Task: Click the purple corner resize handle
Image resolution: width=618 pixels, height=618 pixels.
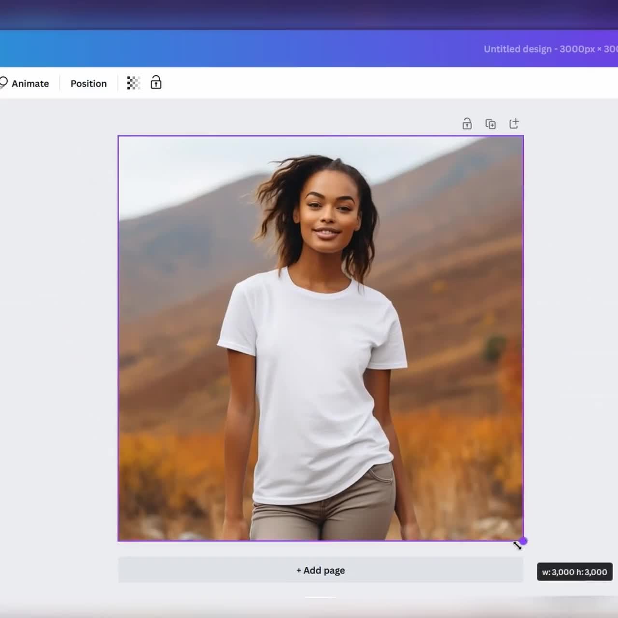Action: pos(523,541)
